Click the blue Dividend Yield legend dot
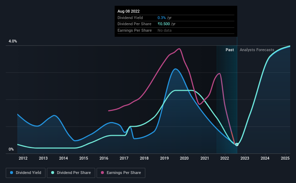The width and height of the screenshot is (296, 183). pos(12,173)
